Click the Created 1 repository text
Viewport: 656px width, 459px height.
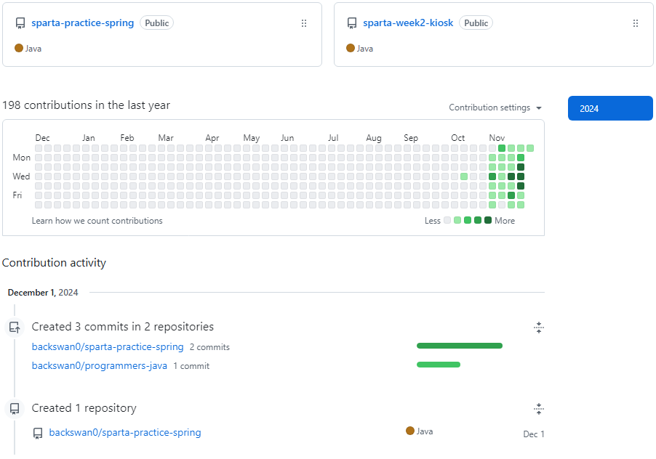point(84,408)
